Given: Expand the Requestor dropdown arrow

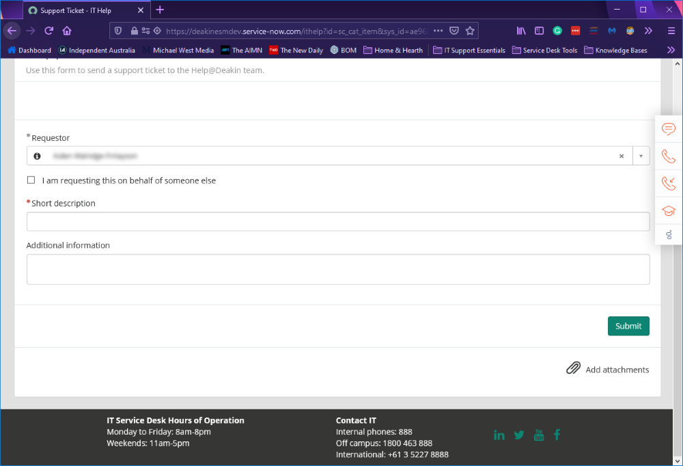Looking at the screenshot, I should point(641,156).
